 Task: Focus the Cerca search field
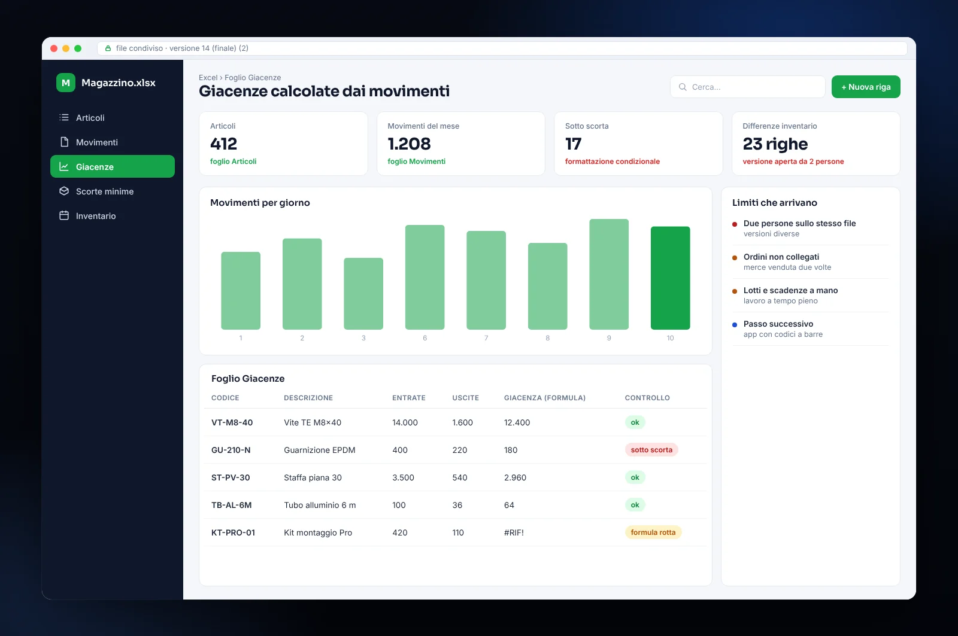coord(748,87)
